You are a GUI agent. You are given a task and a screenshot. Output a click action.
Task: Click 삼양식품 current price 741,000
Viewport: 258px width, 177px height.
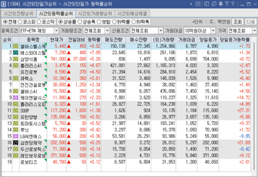(58, 59)
